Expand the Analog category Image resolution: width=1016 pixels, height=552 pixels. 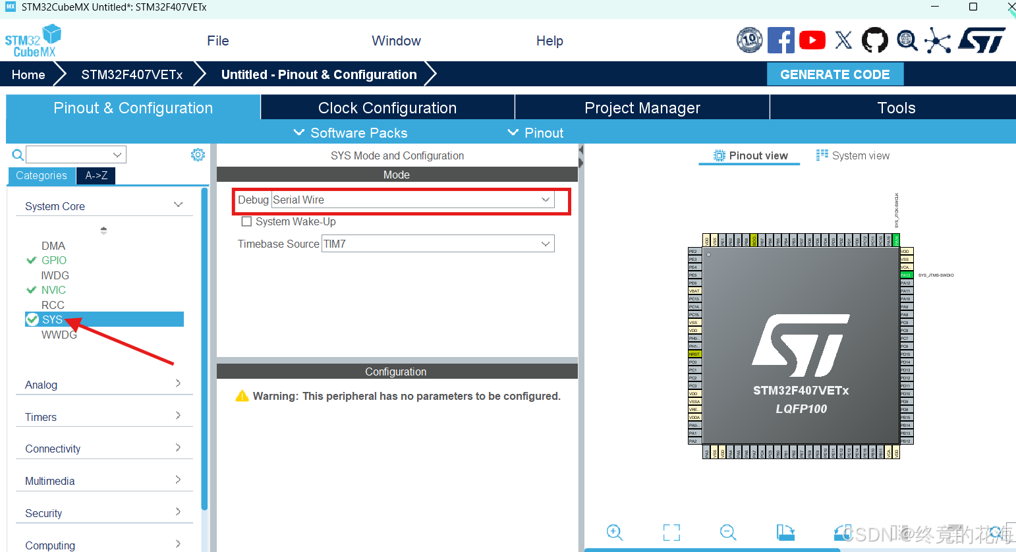coord(104,385)
